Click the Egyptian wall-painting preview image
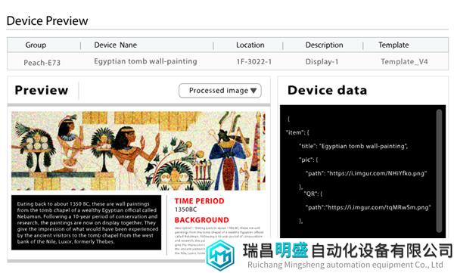 [x=138, y=150]
